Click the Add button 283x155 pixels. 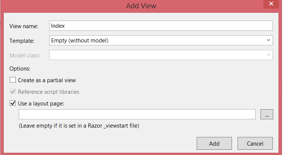tap(214, 143)
